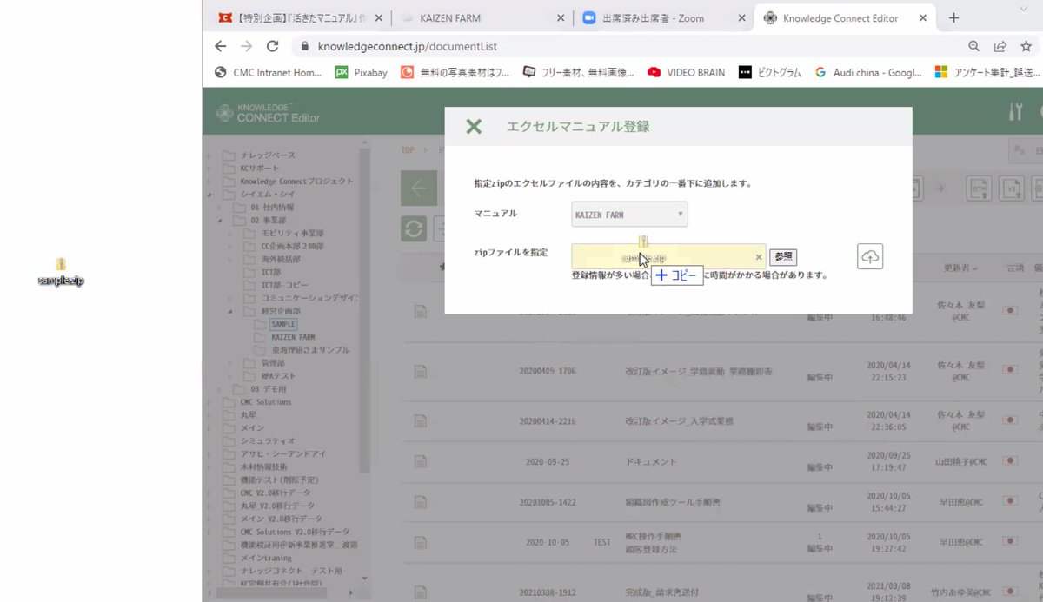
Task: Expand the 管理部 folder
Action: tap(230, 363)
